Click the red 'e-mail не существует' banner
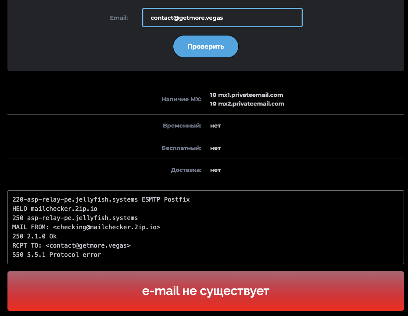 [205, 291]
